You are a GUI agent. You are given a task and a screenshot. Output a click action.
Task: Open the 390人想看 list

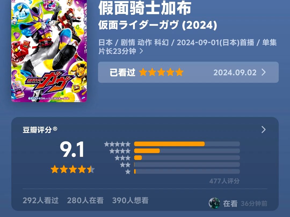[130, 200]
